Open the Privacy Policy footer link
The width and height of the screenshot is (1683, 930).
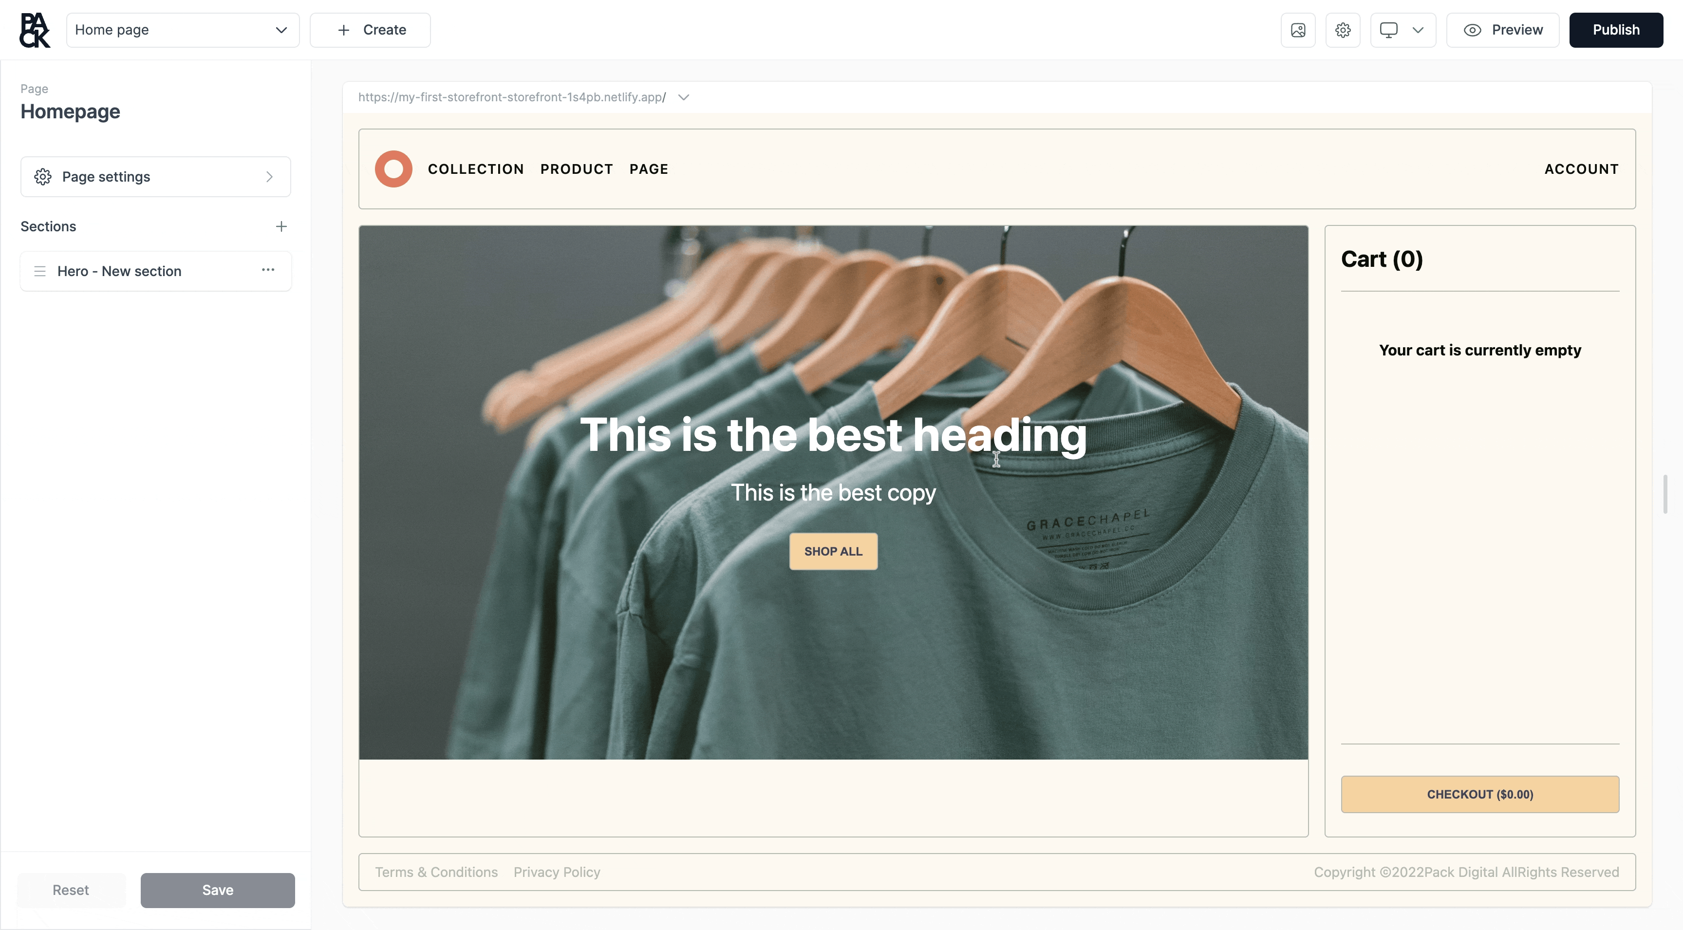(557, 872)
